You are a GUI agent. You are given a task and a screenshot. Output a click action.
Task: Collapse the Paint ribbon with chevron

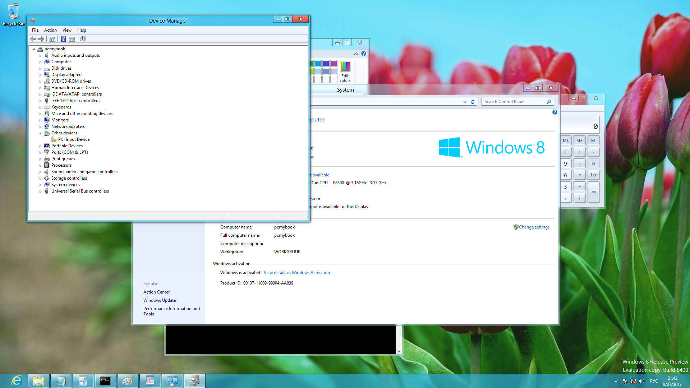point(355,54)
